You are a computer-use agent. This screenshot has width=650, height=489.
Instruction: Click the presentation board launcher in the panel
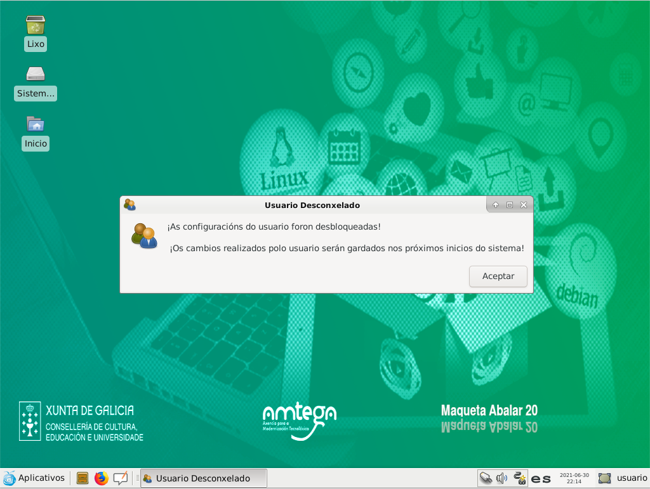point(120,478)
